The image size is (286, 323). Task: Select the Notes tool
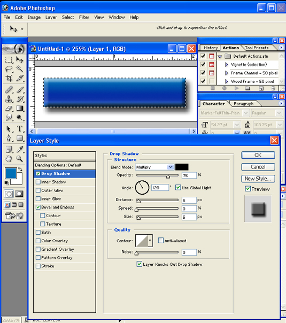point(9,150)
